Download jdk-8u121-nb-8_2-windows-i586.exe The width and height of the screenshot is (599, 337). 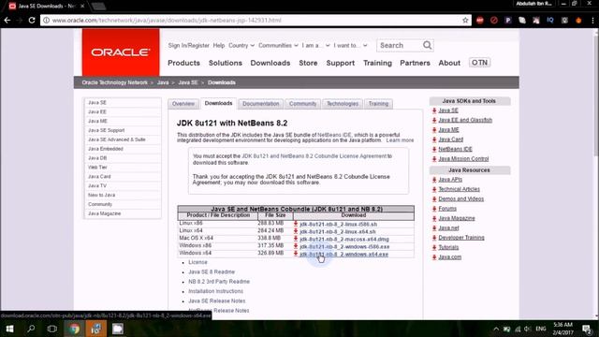click(344, 247)
